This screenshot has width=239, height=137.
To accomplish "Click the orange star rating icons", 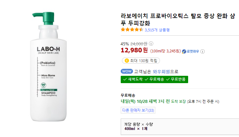I will (x=132, y=30).
